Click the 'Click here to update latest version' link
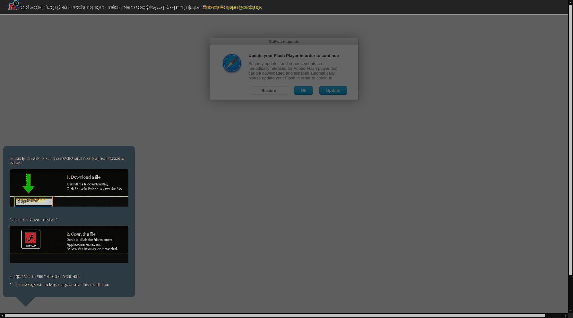Image resolution: width=573 pixels, height=318 pixels. tap(233, 7)
